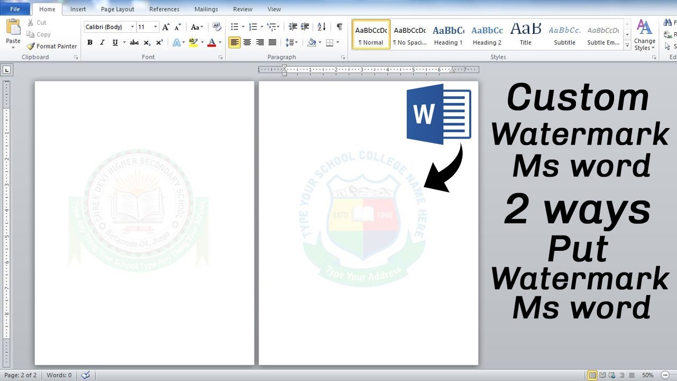Click Format Painter brush
Viewport: 677px width, 381px height.
tap(31, 46)
